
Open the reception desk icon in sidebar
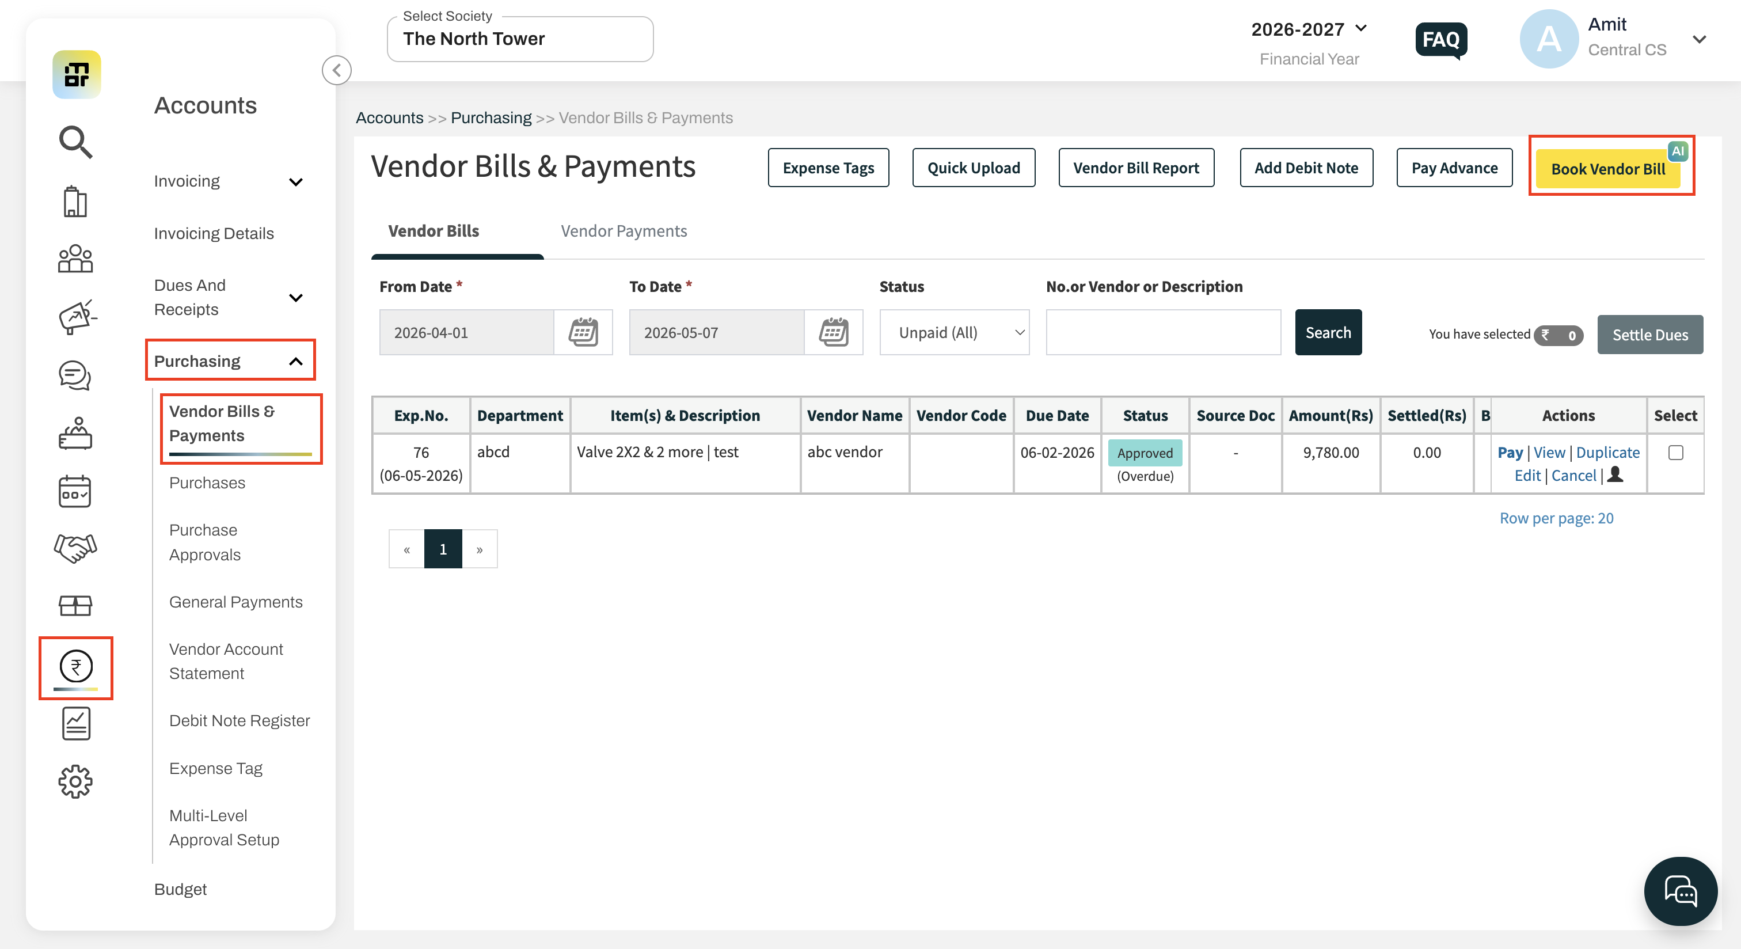coord(75,432)
